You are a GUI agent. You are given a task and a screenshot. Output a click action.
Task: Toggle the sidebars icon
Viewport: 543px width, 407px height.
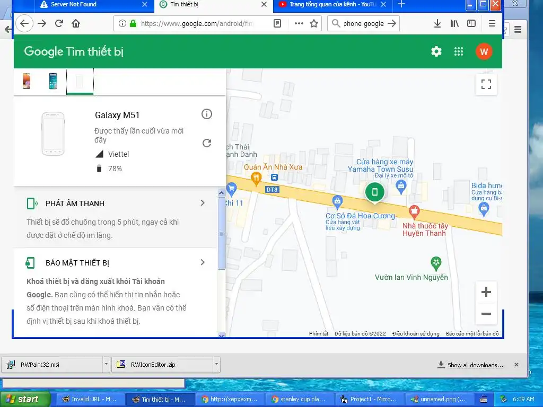(471, 23)
